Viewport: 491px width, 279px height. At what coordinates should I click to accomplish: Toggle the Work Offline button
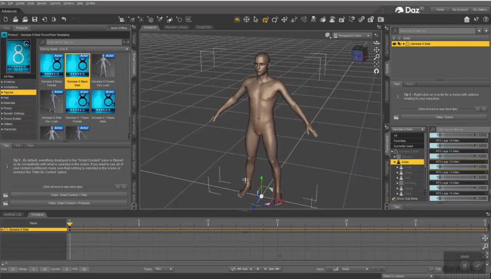(x=118, y=28)
